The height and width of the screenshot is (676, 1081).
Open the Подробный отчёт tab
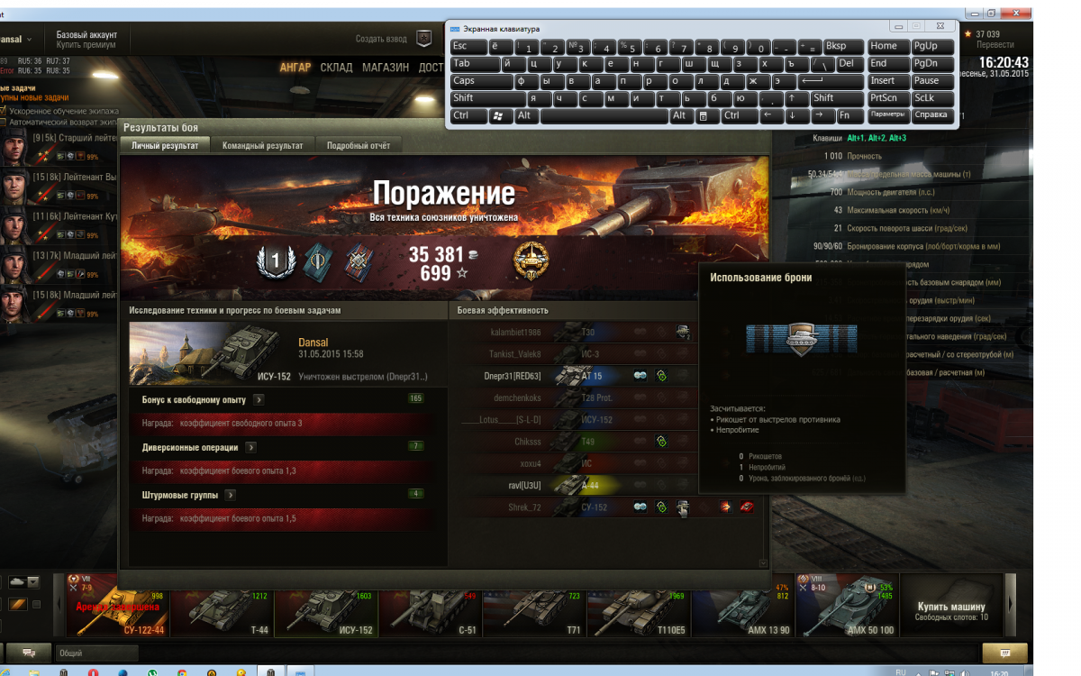tap(358, 145)
